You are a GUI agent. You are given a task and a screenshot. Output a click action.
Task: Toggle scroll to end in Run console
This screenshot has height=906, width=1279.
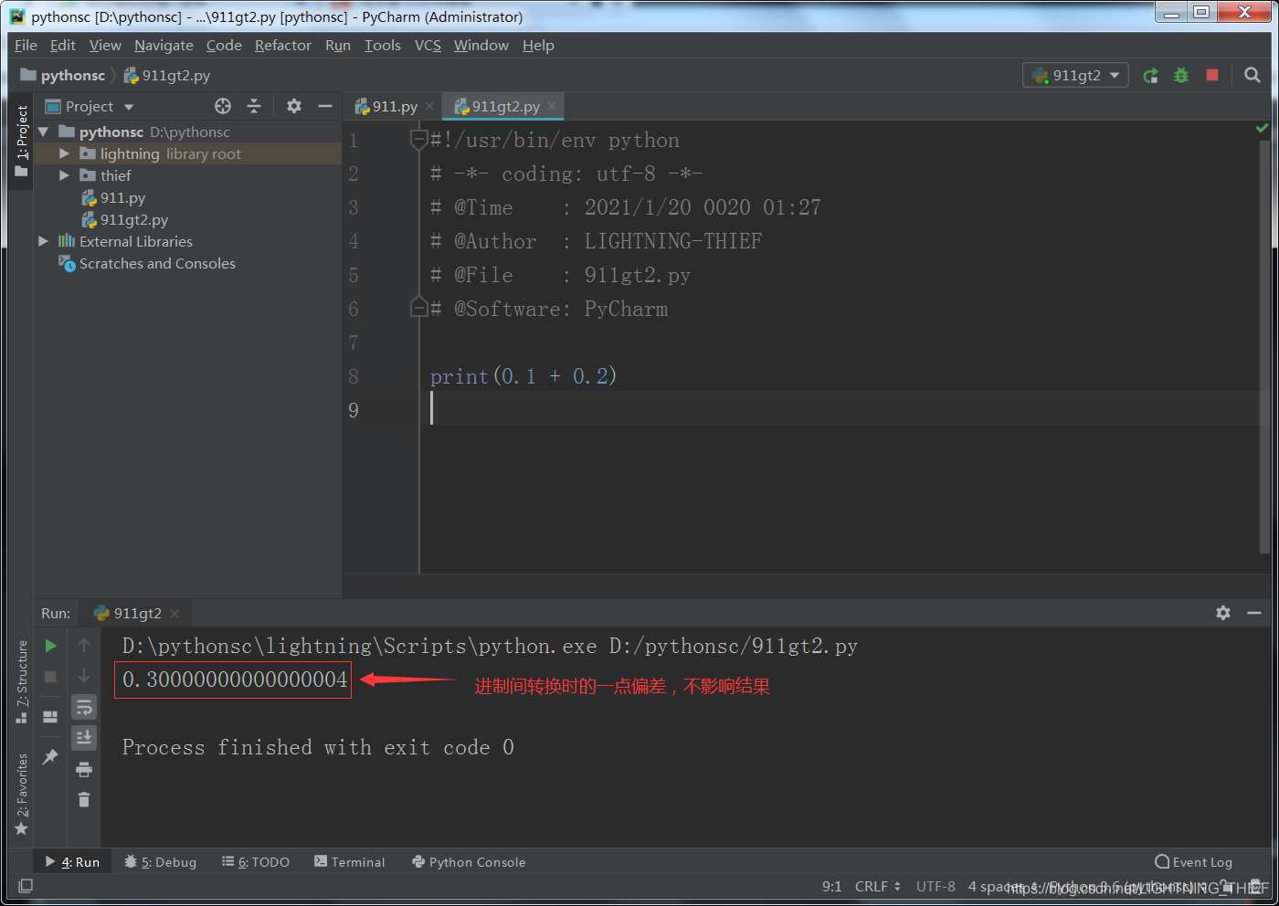point(84,737)
